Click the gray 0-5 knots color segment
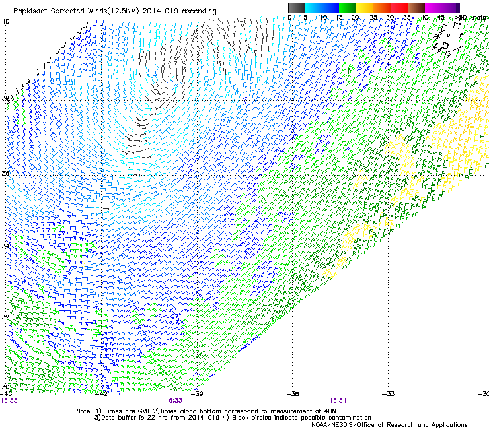Image resolution: width=489 pixels, height=429 pixels. tap(296, 8)
